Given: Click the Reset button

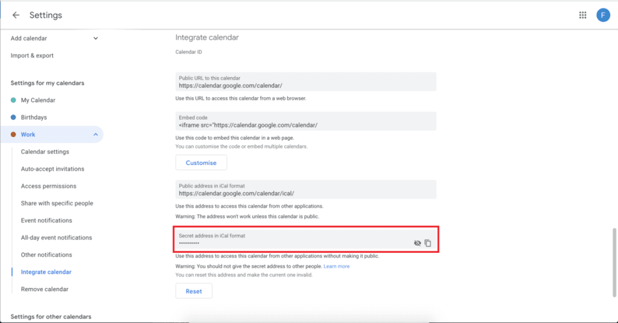Looking at the screenshot, I should [x=194, y=291].
